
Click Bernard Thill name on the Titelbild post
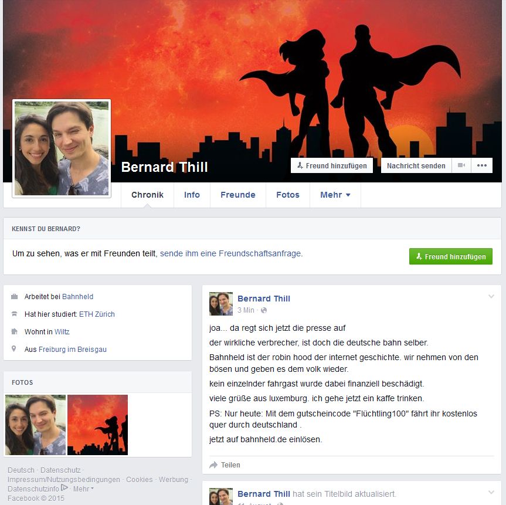click(264, 494)
